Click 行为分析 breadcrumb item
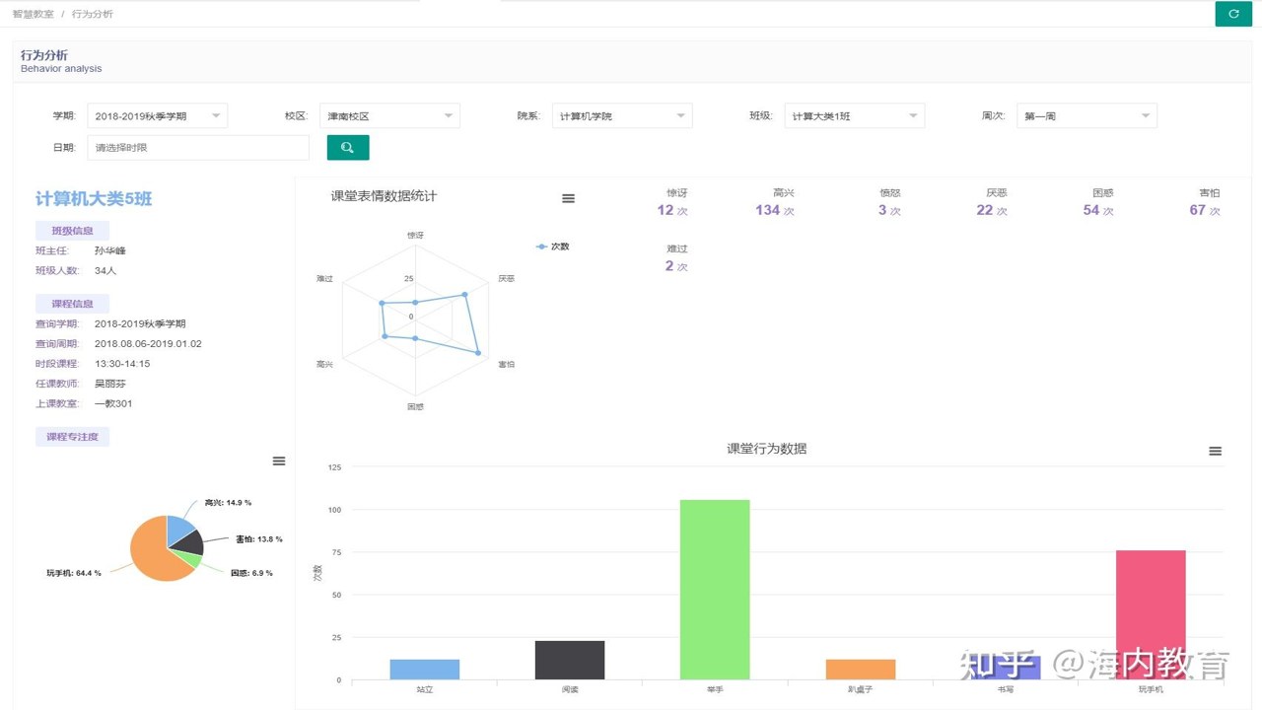The height and width of the screenshot is (710, 1262). (x=93, y=14)
